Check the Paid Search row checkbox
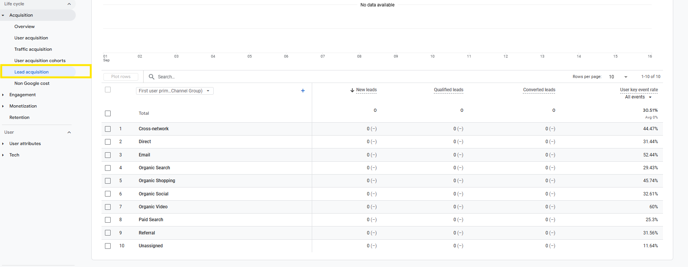This screenshot has height=267, width=688. point(108,220)
